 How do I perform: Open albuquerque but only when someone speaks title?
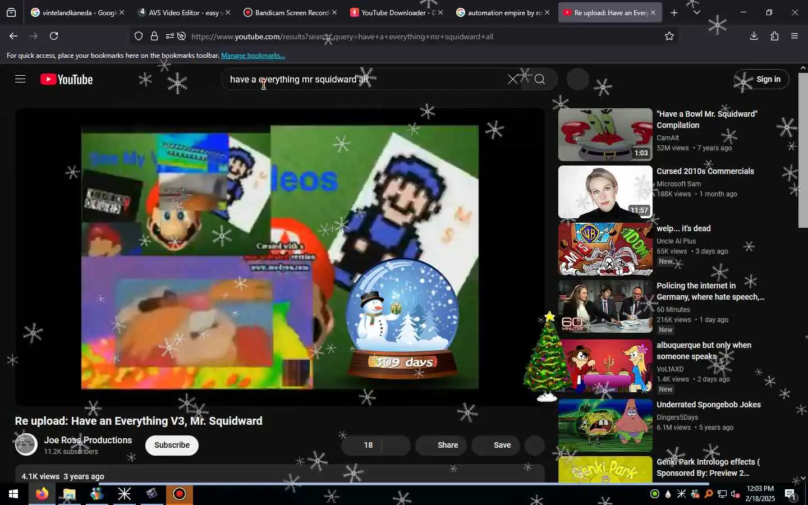(x=704, y=351)
